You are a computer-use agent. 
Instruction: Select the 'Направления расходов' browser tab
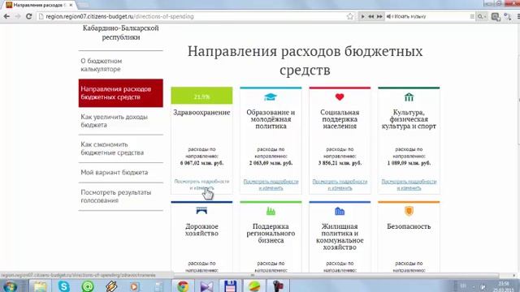[x=38, y=5]
